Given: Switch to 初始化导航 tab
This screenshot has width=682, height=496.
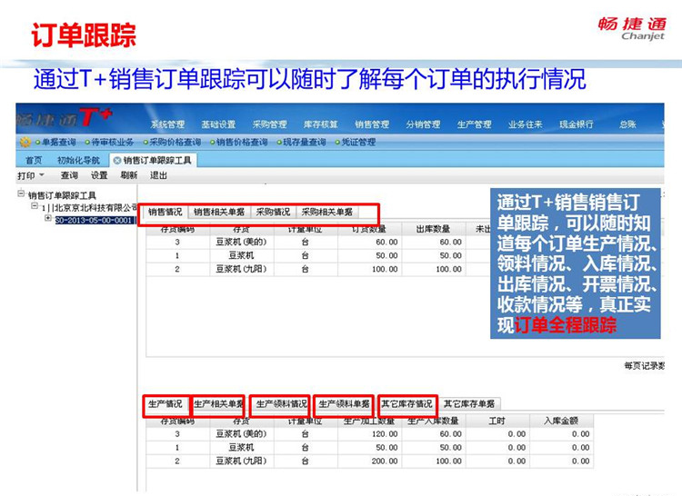Looking at the screenshot, I should (79, 160).
